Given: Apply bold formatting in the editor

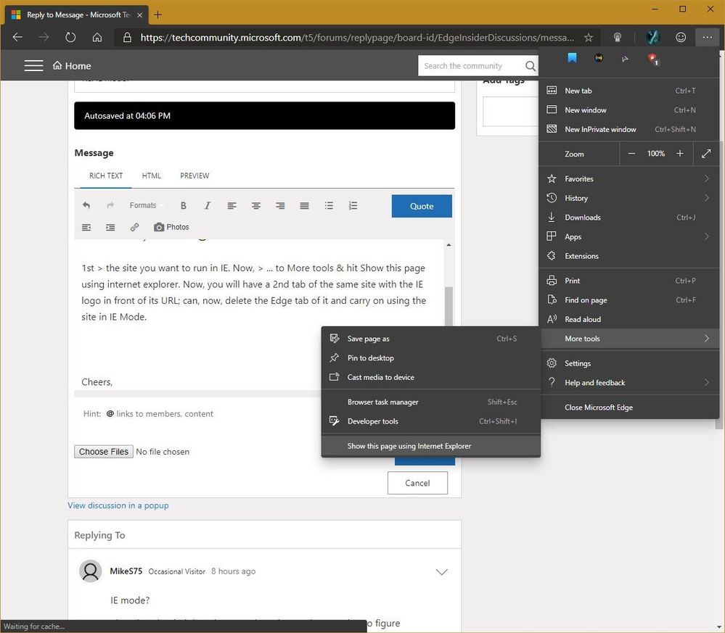Looking at the screenshot, I should coord(184,206).
